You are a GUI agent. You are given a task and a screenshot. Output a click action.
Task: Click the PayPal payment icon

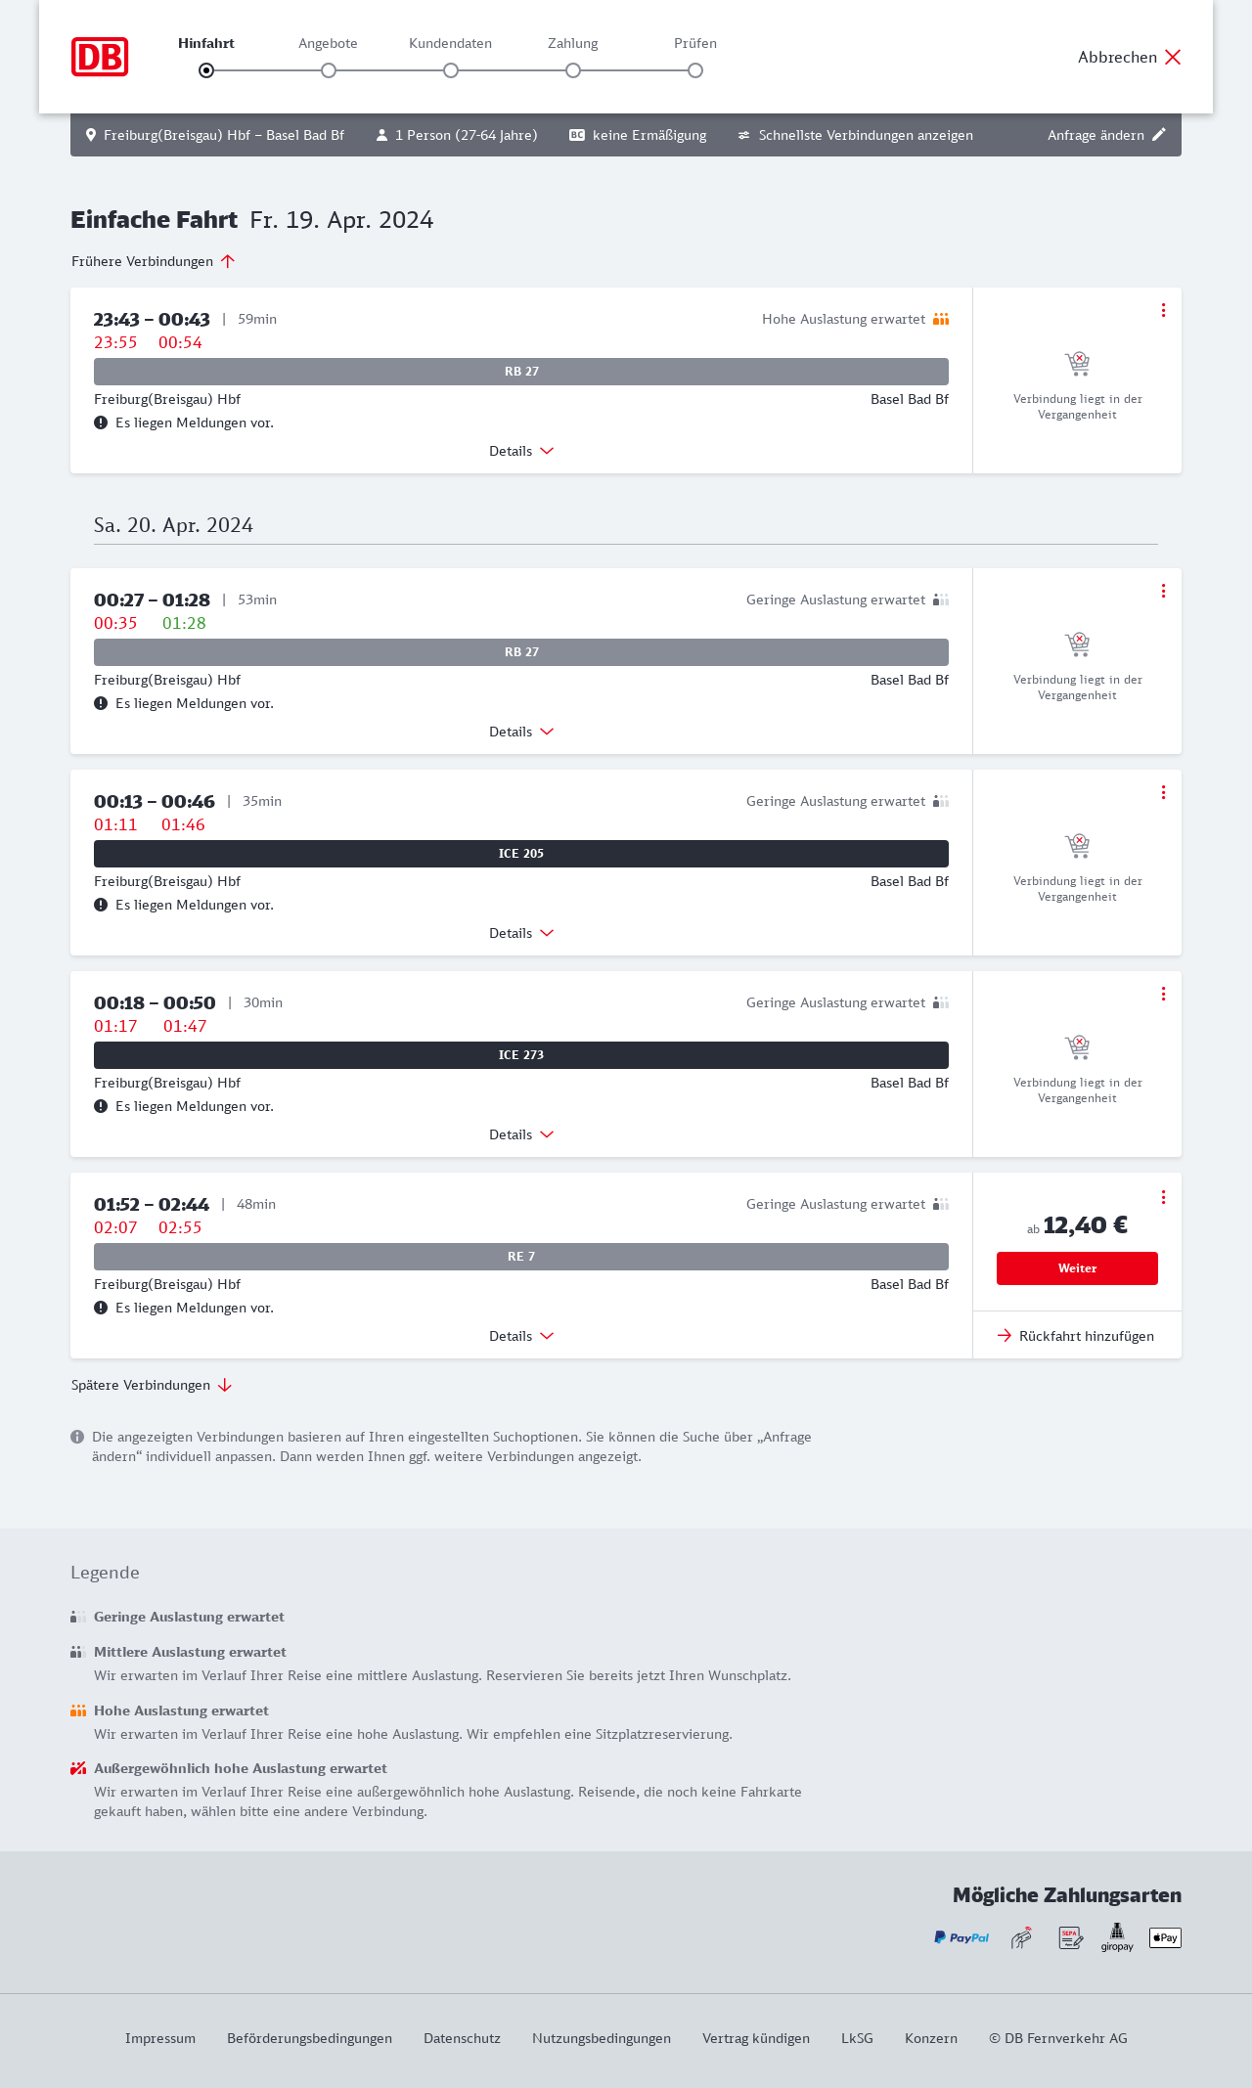(x=961, y=1937)
